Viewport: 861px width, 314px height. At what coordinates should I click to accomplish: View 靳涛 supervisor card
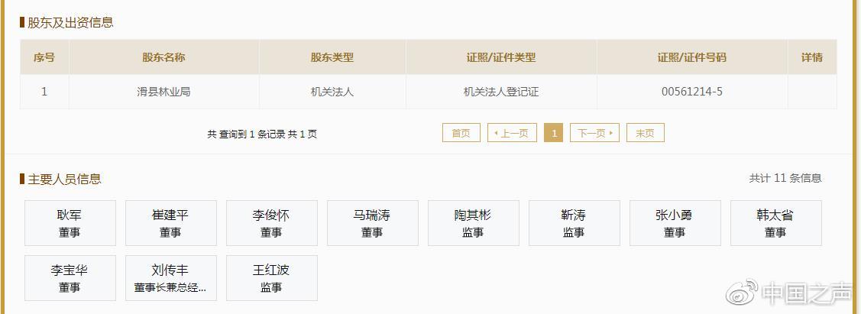[575, 223]
